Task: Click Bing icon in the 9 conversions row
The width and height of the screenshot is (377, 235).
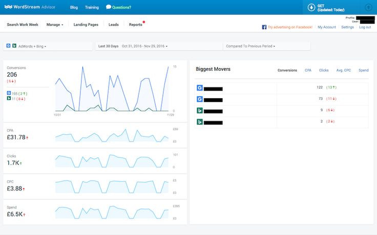Action: (x=200, y=110)
